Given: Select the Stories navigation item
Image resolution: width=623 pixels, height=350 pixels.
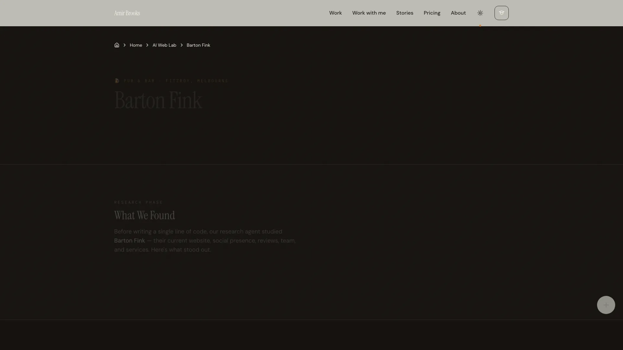Looking at the screenshot, I should pyautogui.click(x=405, y=13).
